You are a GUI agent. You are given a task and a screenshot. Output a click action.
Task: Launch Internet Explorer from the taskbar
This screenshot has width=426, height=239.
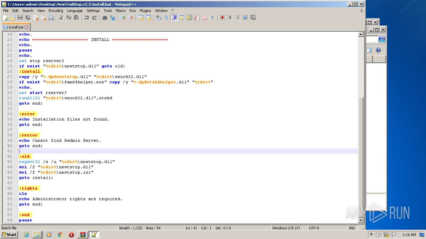pos(26,235)
